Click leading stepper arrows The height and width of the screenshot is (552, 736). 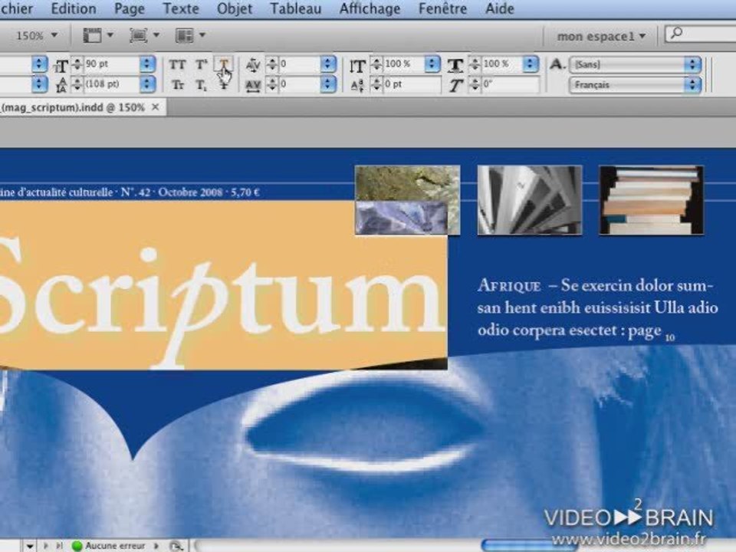pos(77,84)
